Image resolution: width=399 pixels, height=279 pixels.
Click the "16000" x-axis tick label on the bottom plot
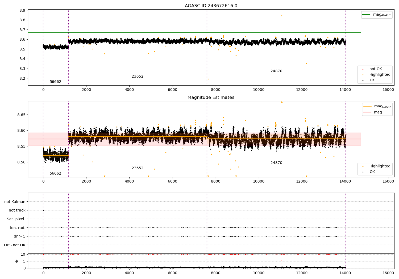click(x=388, y=273)
